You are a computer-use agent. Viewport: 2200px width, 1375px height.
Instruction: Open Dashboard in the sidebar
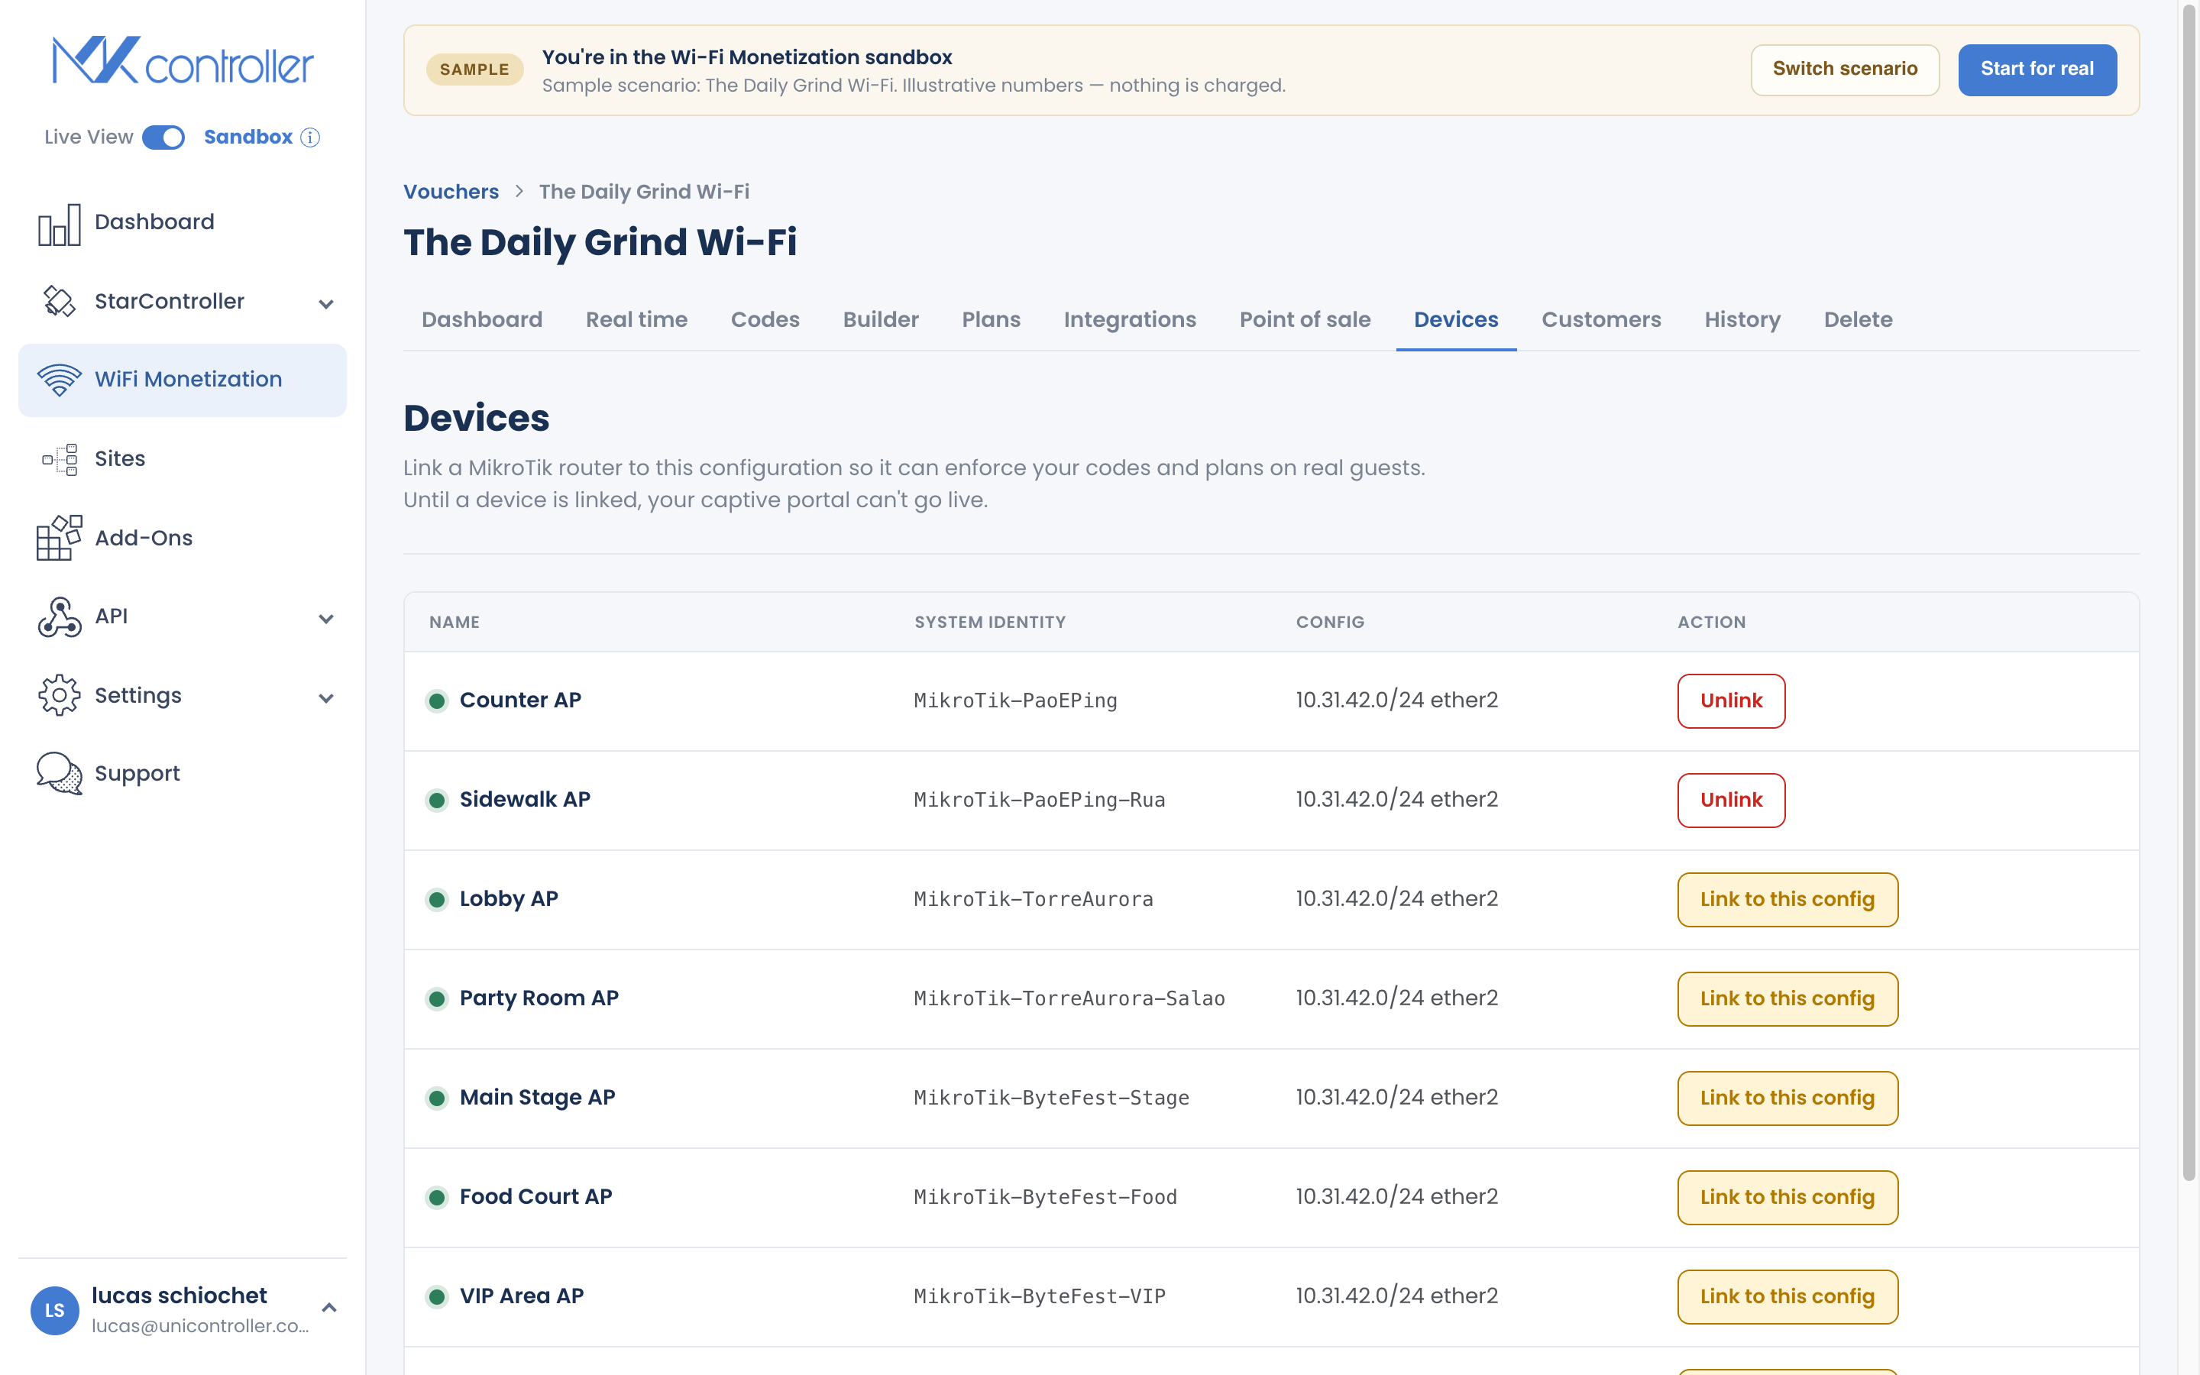point(182,223)
